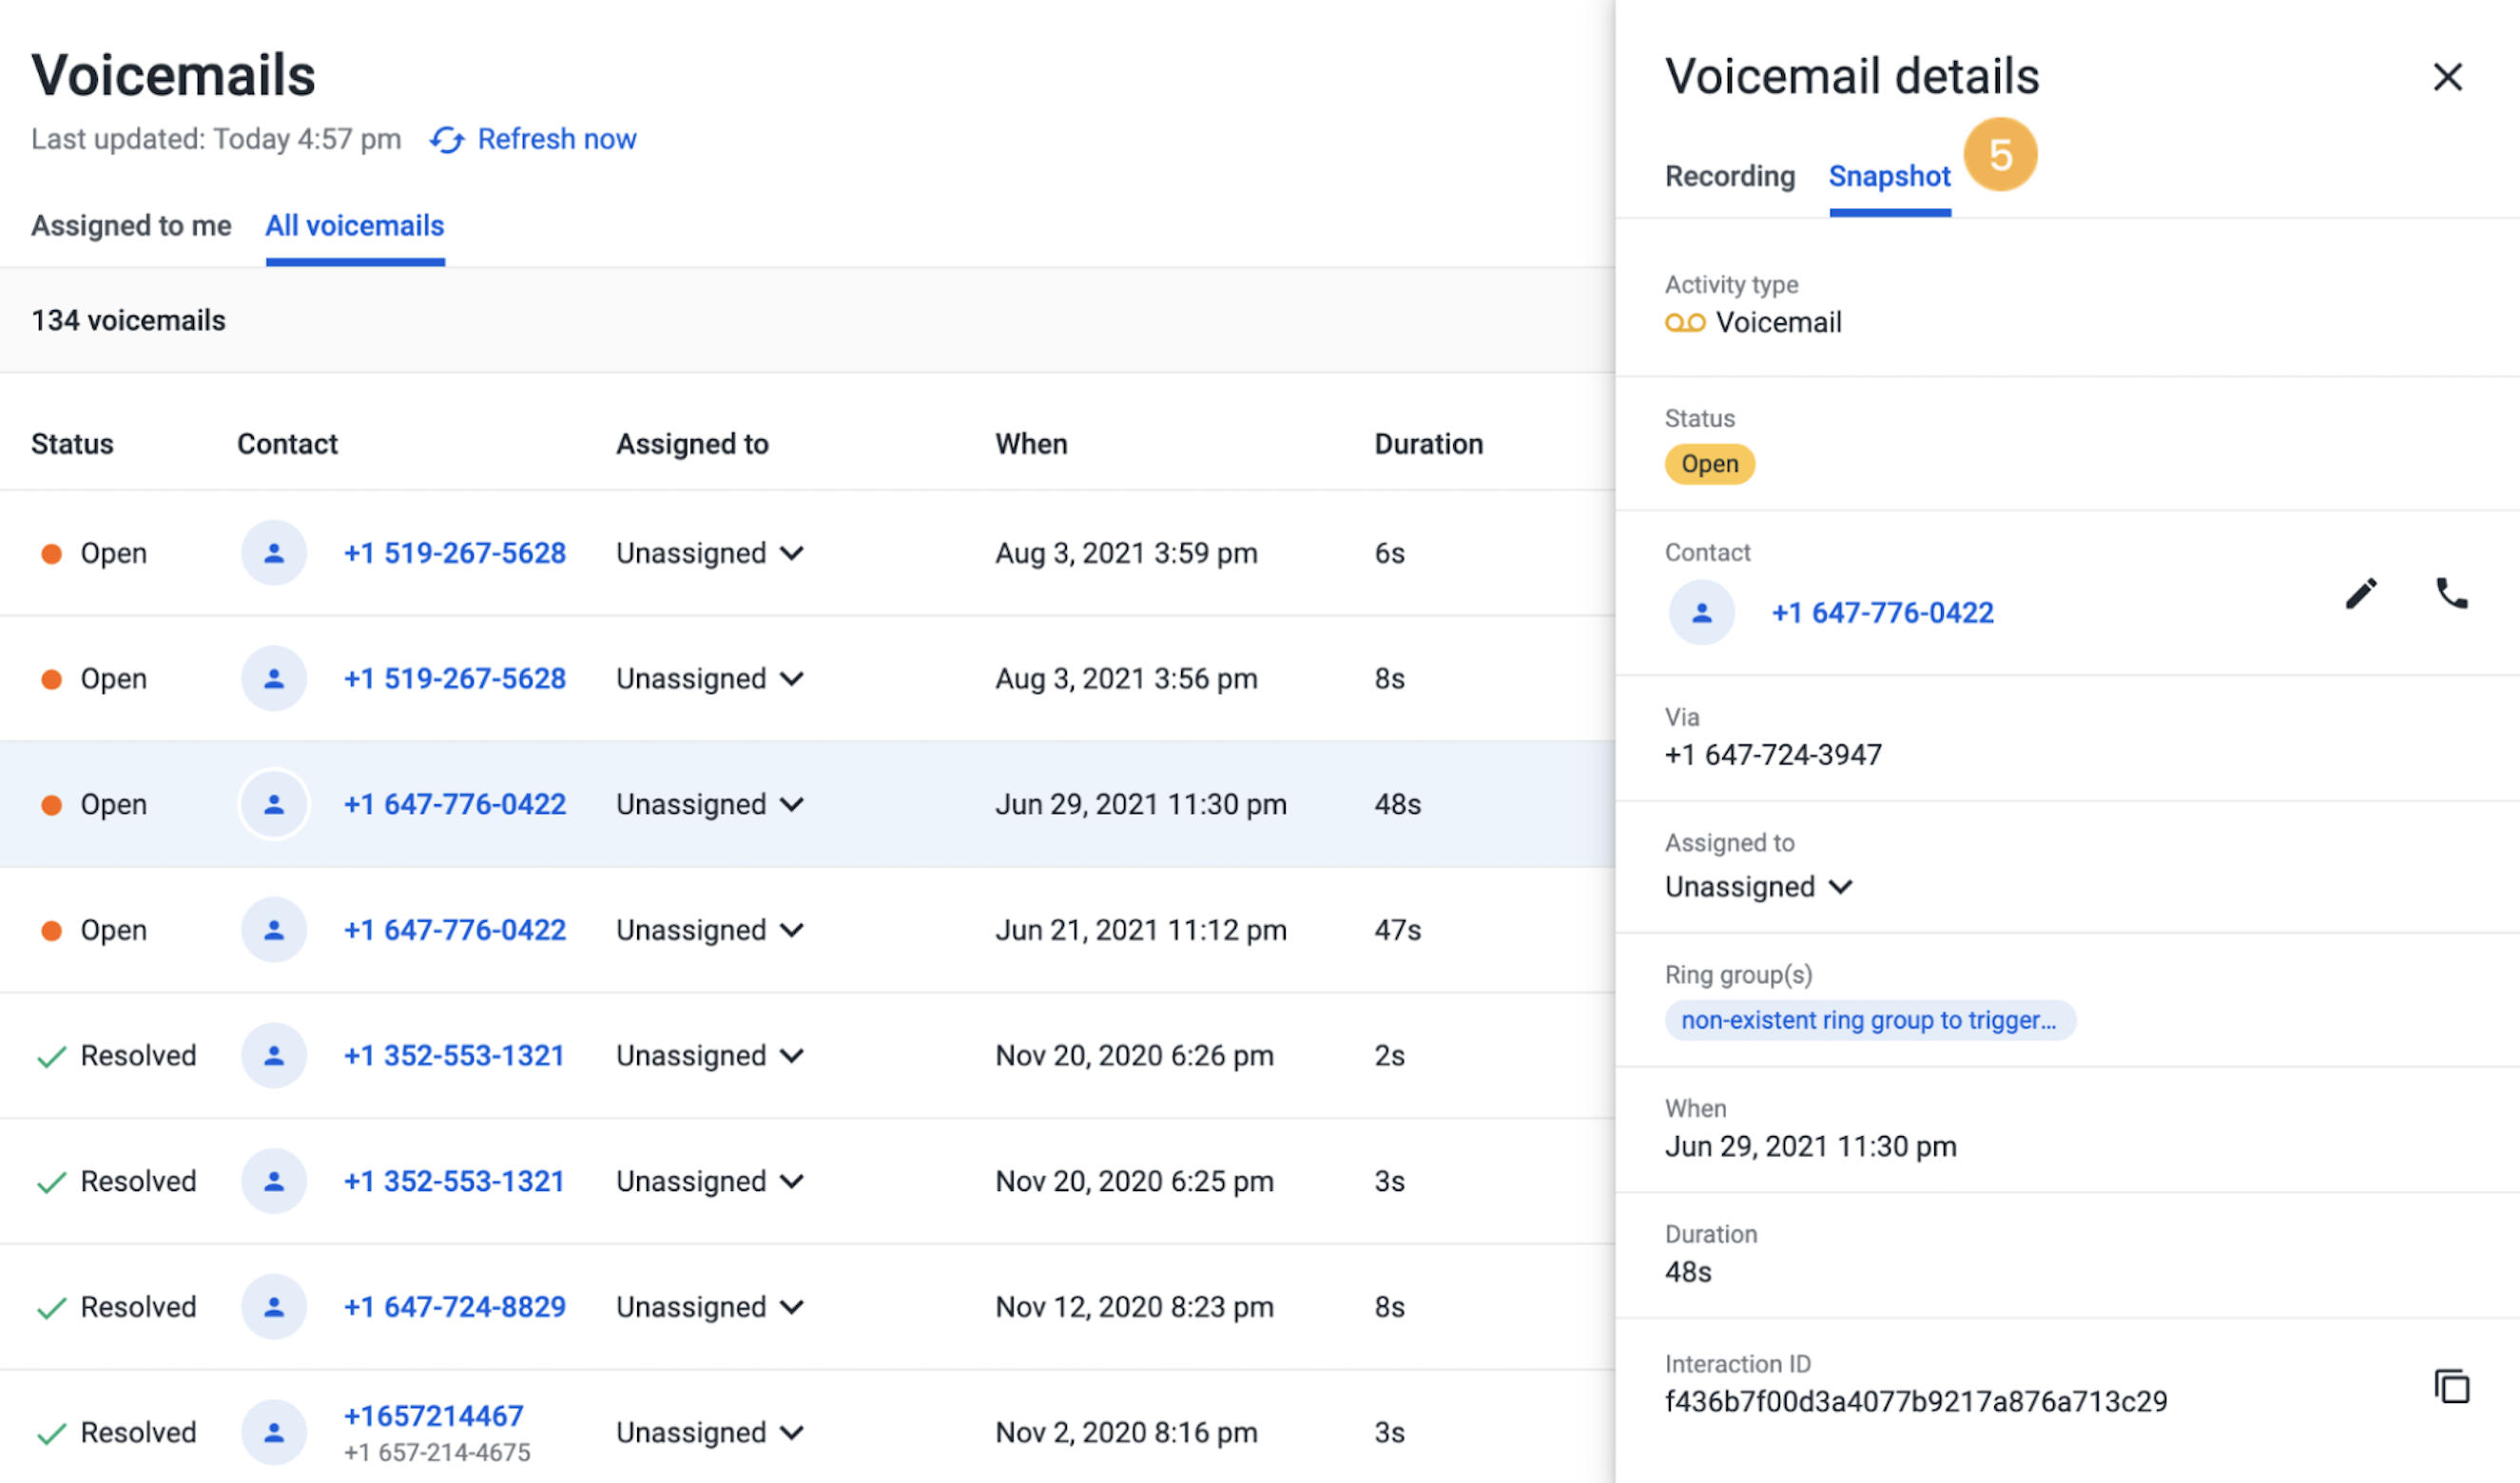Open +1 519-267-5628 contact at 3:59 pm

click(455, 553)
